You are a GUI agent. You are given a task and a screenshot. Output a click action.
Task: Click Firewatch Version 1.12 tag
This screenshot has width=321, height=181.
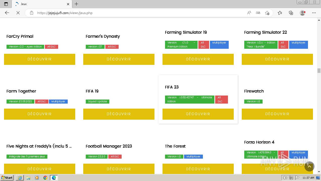(x=253, y=102)
